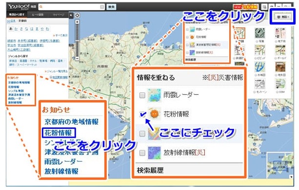Switch to ルート探索 tab

(38, 15)
